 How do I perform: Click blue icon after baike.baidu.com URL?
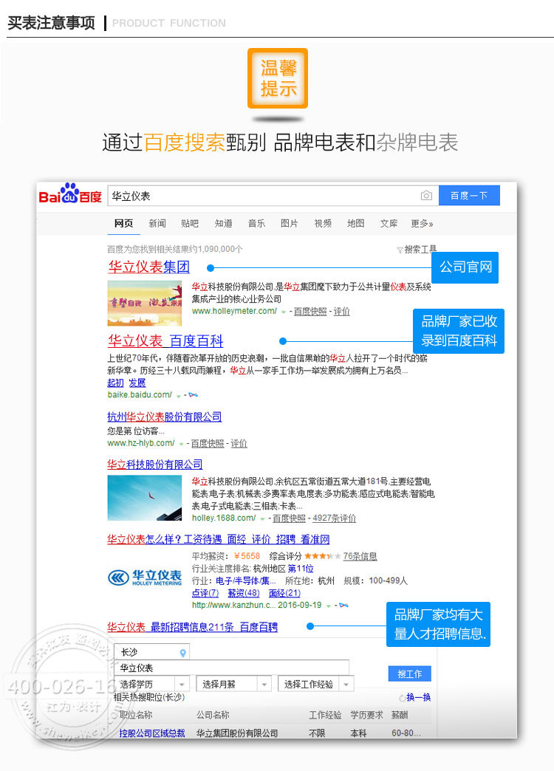point(194,395)
